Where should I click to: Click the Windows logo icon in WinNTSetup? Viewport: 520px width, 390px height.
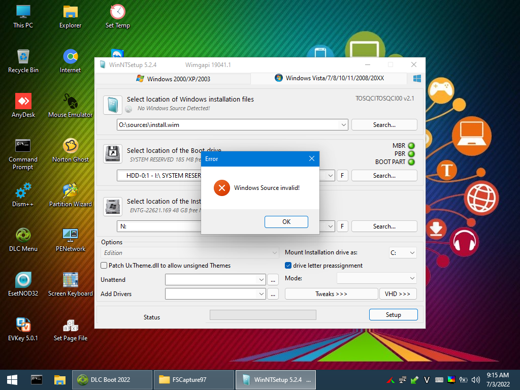tap(417, 79)
